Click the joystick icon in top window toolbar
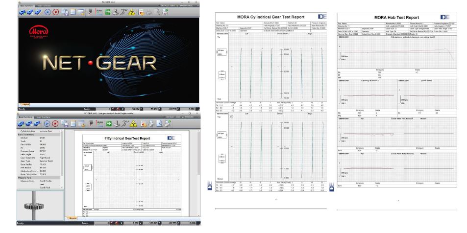Screen dimensions: 467x233 116,12
